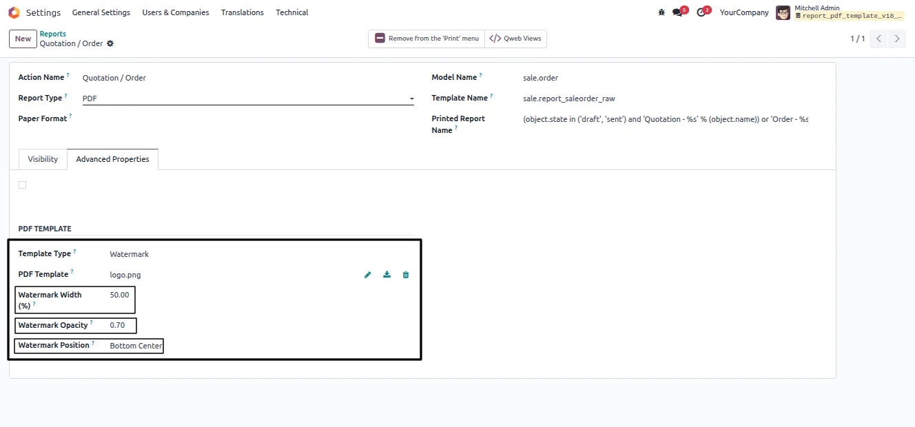The height and width of the screenshot is (427, 915).
Task: Edit the Watermark Opacity value 0.70
Action: (117, 325)
